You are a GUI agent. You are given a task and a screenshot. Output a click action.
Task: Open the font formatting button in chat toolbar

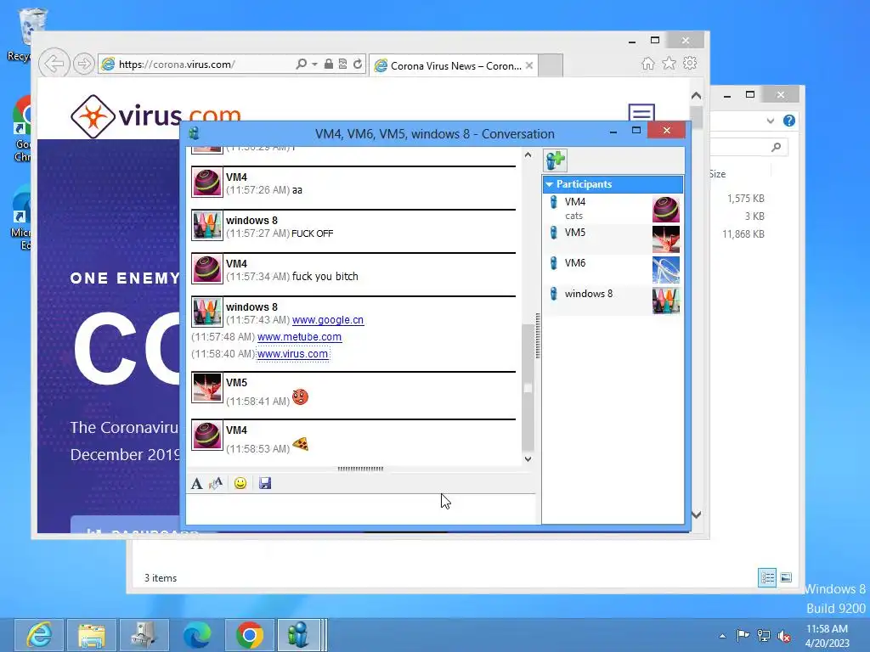coord(196,483)
